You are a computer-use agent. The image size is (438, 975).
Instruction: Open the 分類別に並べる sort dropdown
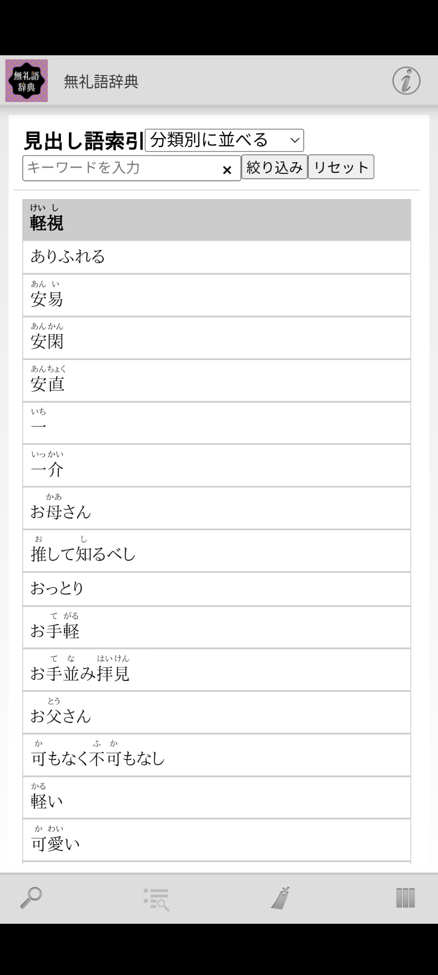coord(224,140)
